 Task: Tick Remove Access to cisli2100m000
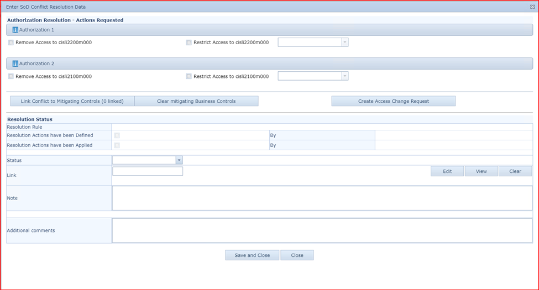tap(12, 77)
